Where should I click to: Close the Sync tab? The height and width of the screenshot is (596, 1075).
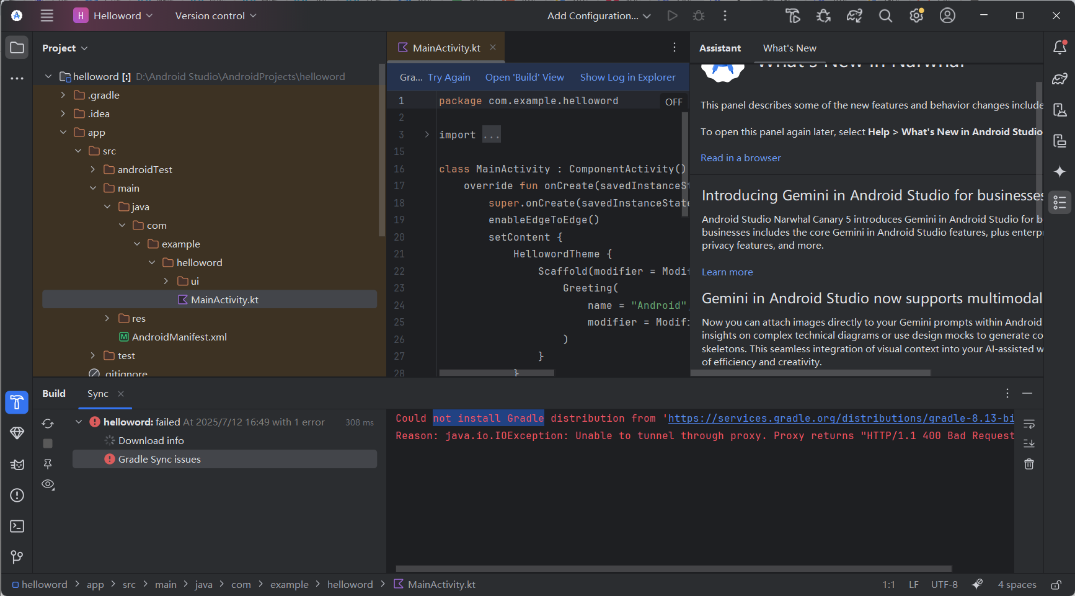[x=121, y=394]
